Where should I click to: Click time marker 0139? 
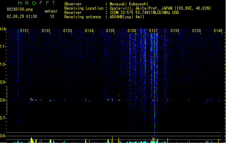[x=197, y=31]
